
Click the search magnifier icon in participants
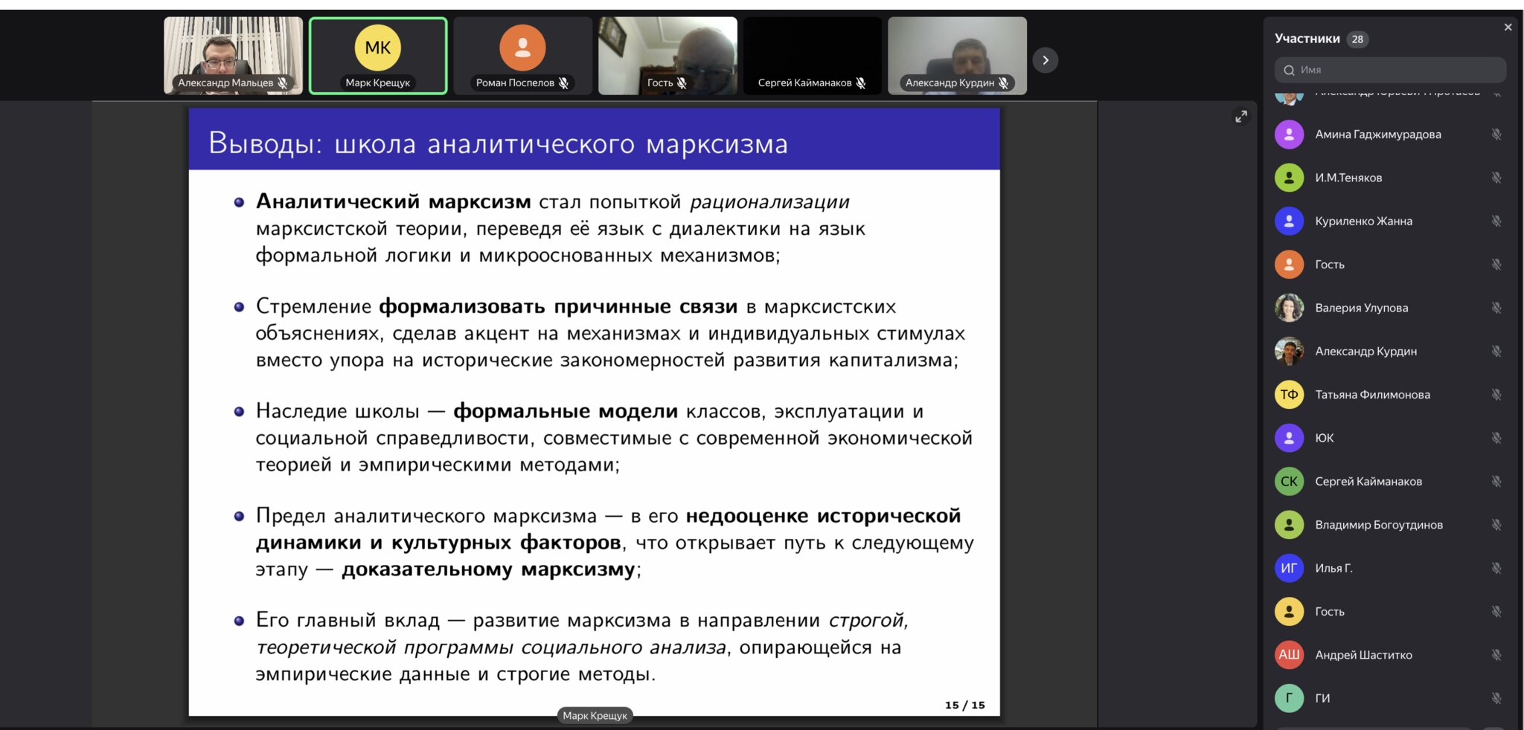1289,71
